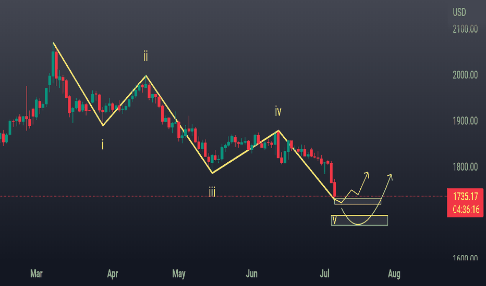This screenshot has height=286, width=486.
Task: Click the current price tag 1735.17
Action: pos(466,197)
